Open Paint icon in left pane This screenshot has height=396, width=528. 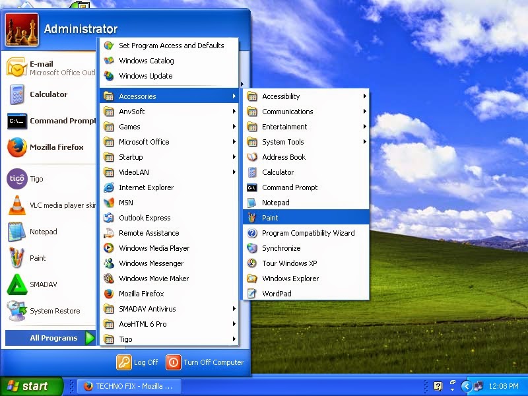tap(16, 258)
